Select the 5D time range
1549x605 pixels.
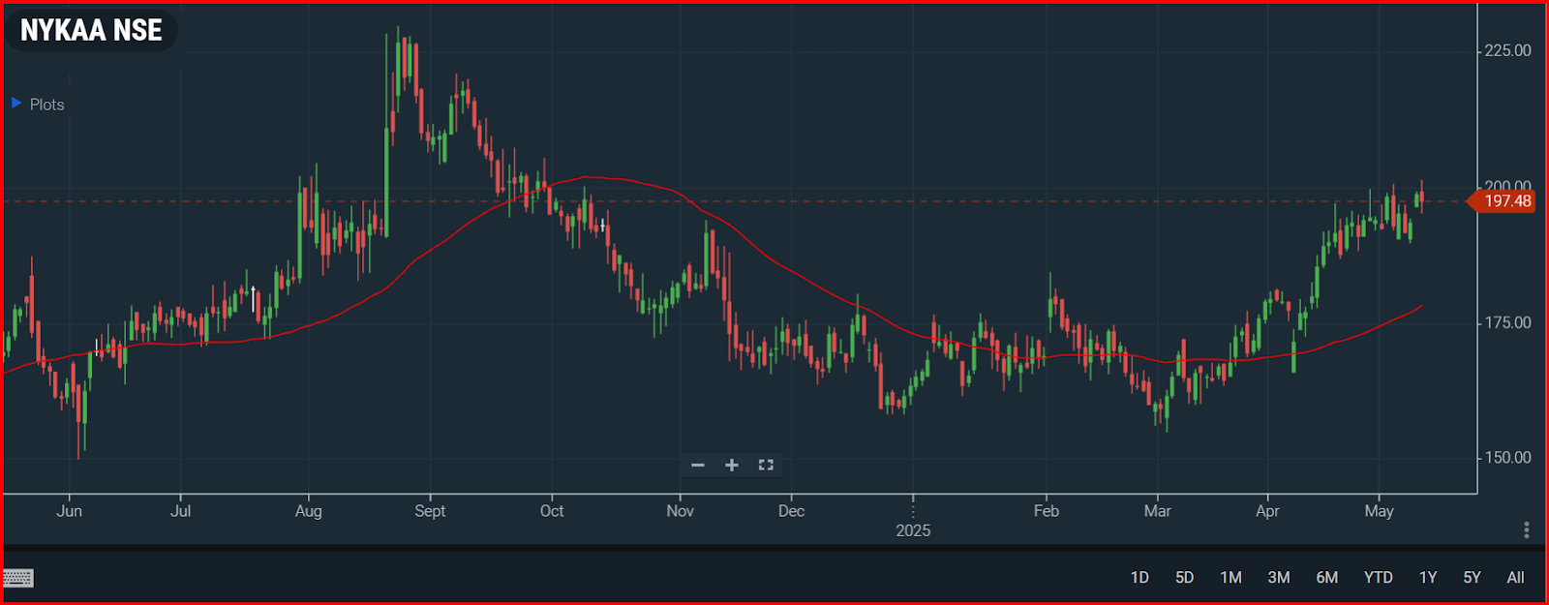tap(1184, 578)
